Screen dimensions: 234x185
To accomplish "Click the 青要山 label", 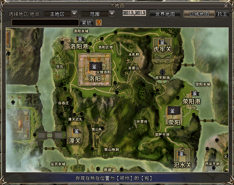I will [134, 68].
